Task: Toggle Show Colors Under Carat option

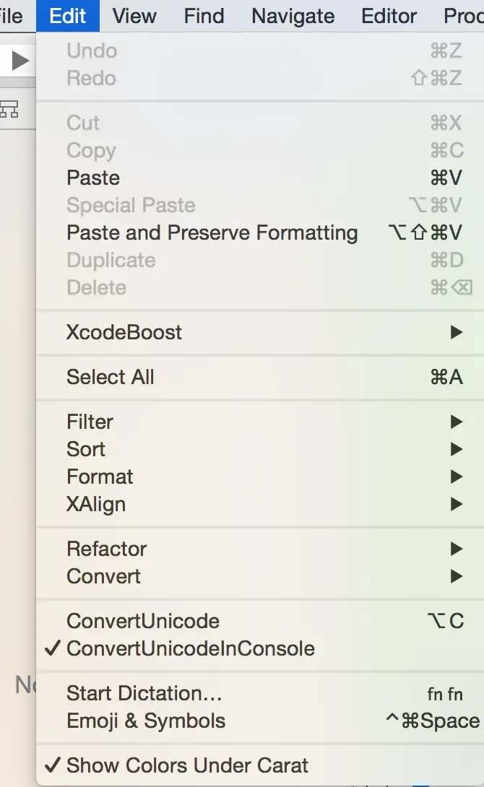Action: 187,765
